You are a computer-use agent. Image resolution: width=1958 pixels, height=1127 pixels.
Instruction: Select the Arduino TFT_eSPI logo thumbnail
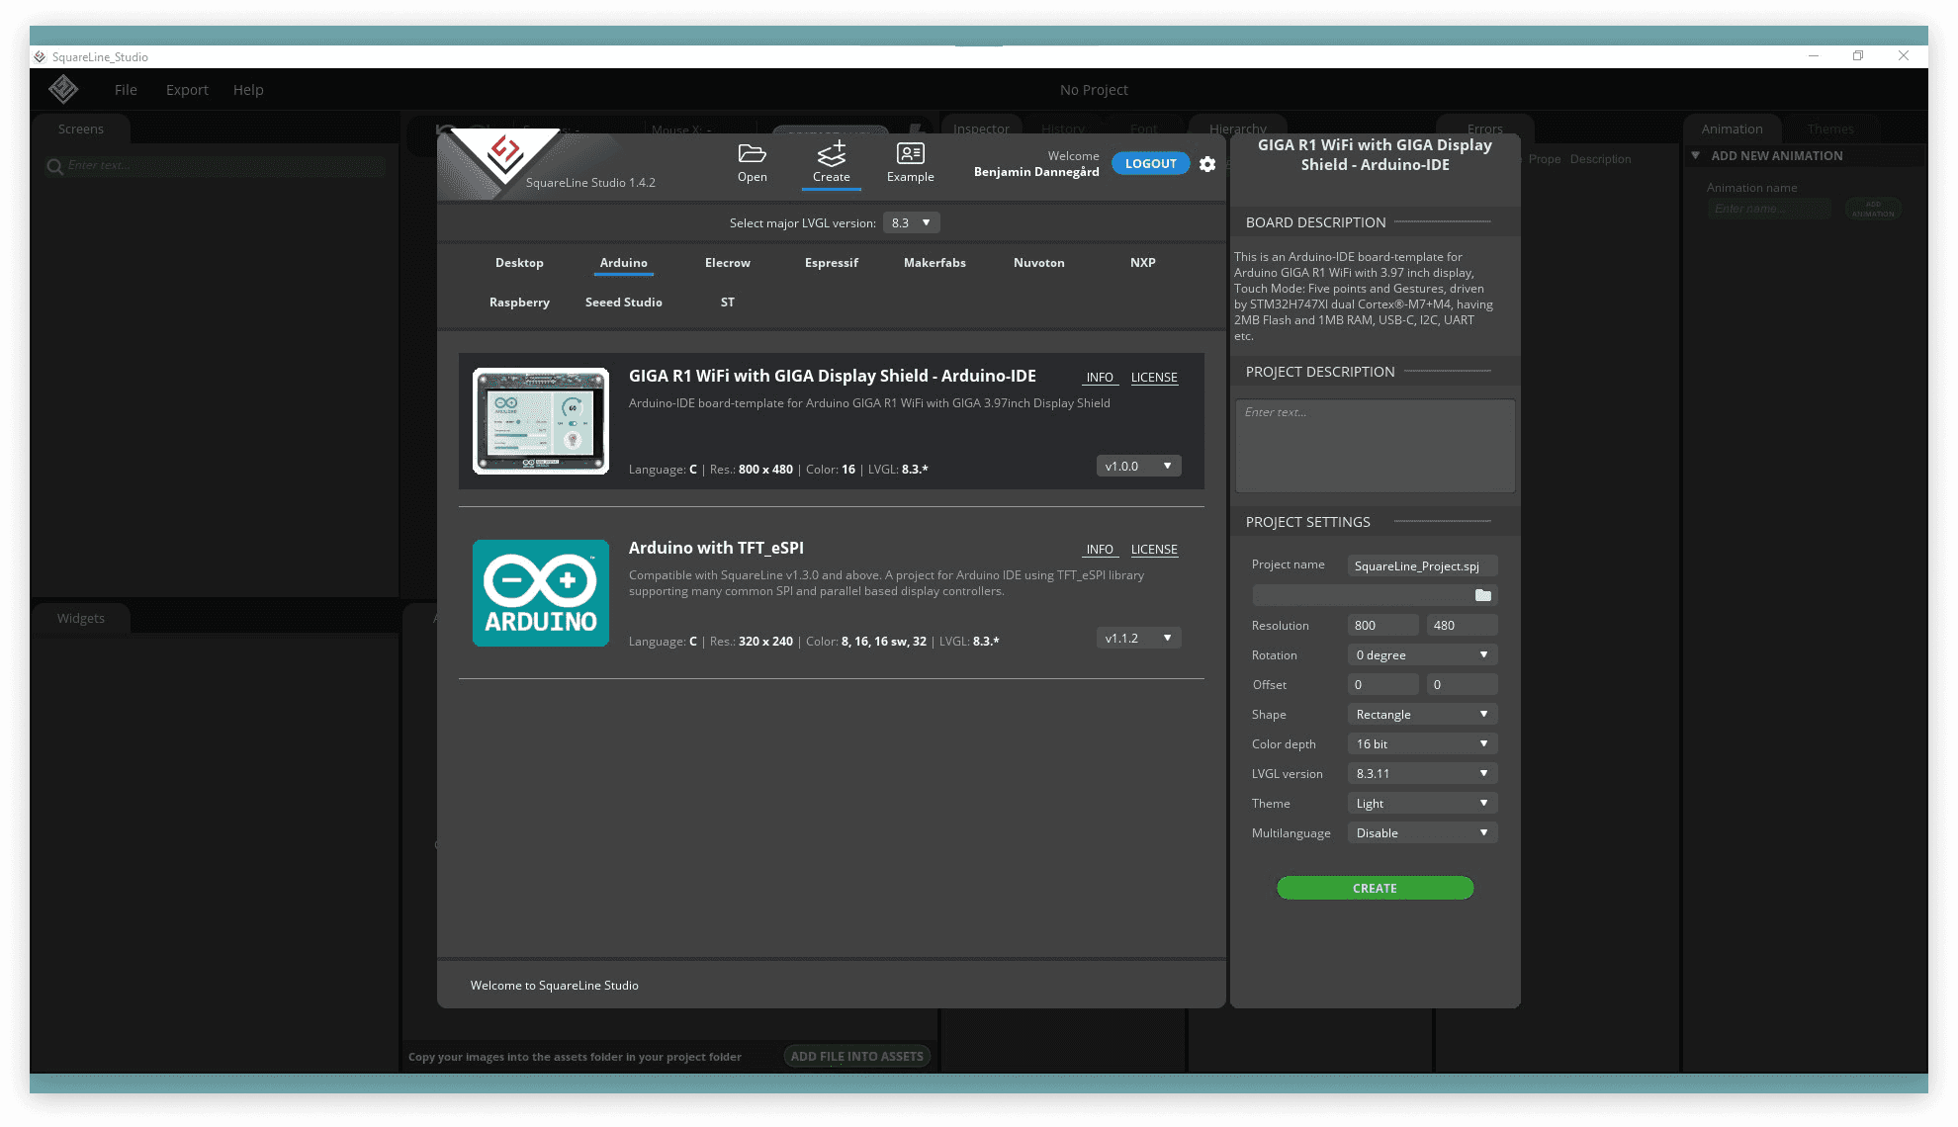tap(540, 593)
